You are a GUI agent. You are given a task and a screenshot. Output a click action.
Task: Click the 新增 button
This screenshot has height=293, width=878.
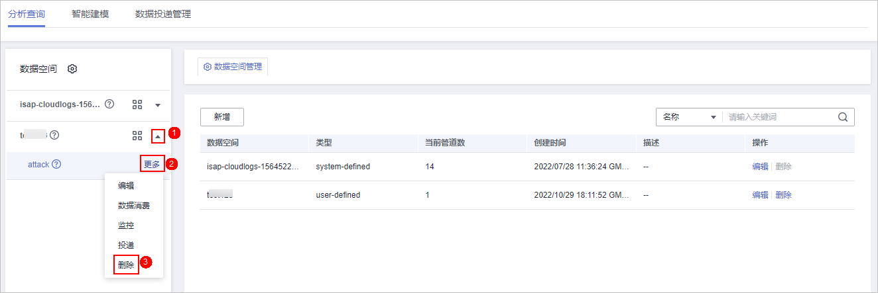222,117
